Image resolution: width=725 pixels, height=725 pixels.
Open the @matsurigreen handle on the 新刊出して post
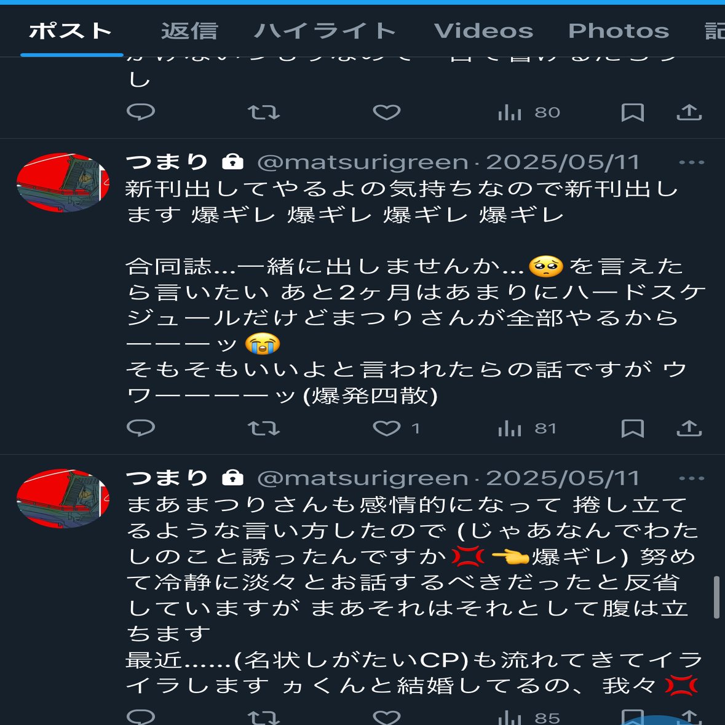[x=363, y=162]
